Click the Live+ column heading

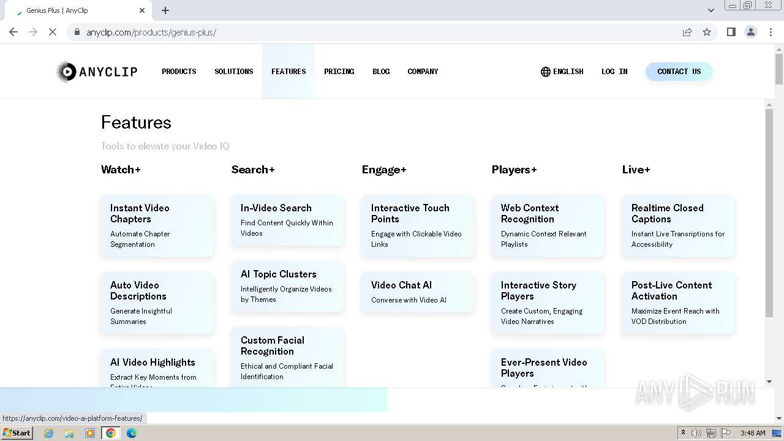(636, 170)
